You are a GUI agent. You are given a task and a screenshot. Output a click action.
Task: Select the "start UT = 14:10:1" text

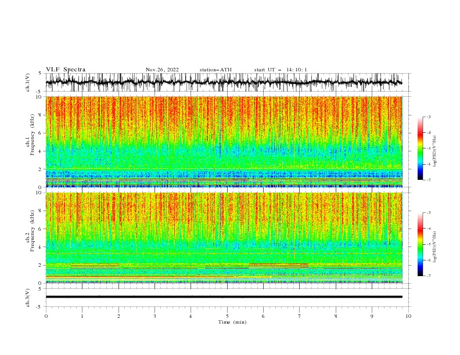(281, 70)
